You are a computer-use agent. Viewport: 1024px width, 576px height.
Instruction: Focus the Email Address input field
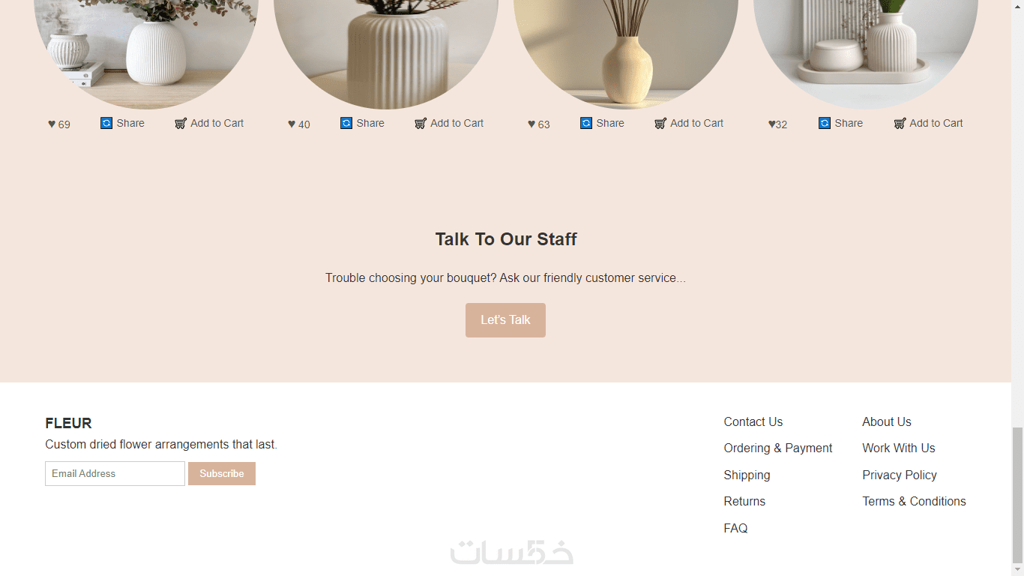[x=115, y=473]
